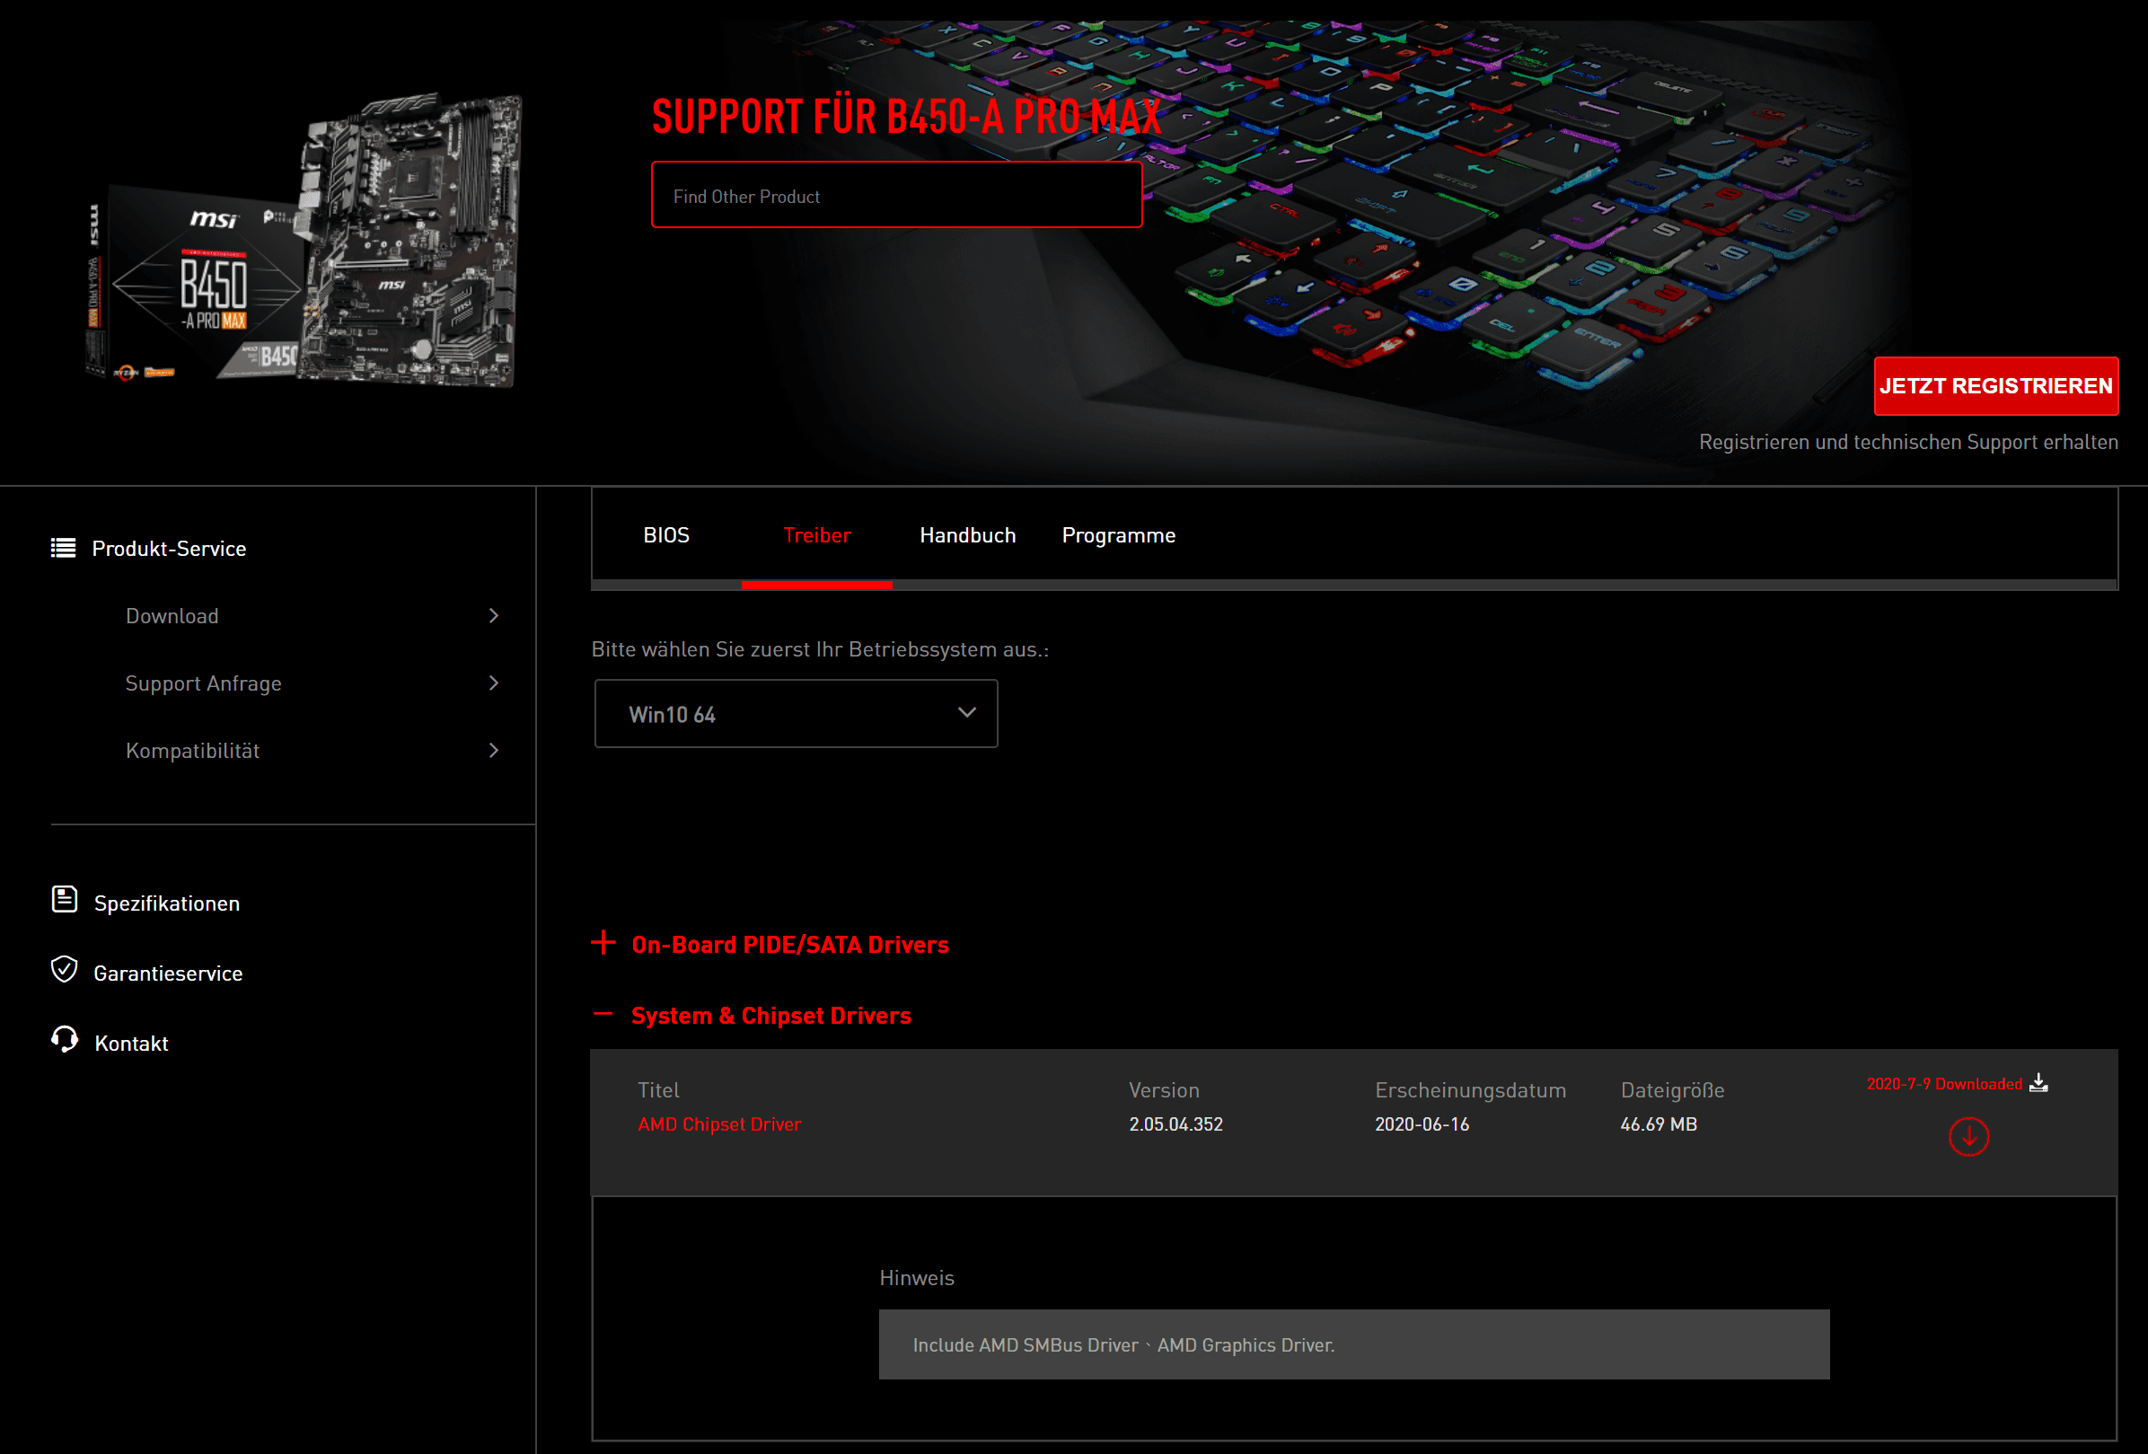Click the file size 46.69 MB
Viewport: 2148px width, 1454px height.
(x=1658, y=1124)
